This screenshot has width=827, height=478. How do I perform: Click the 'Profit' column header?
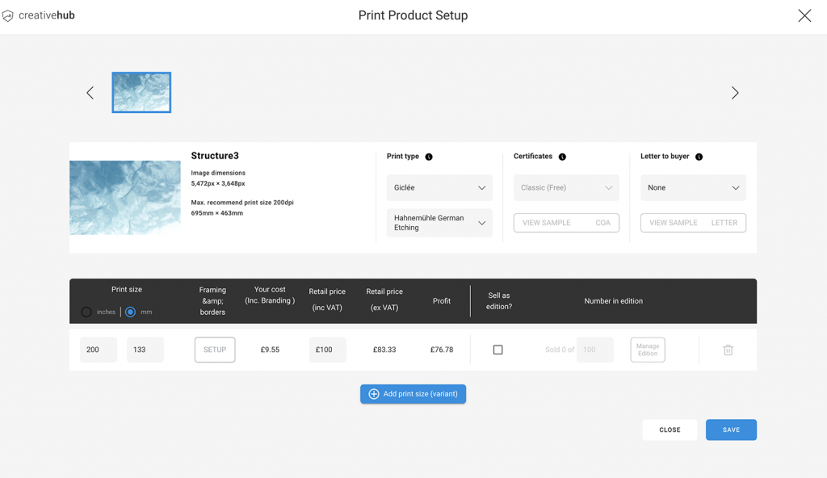click(x=442, y=301)
